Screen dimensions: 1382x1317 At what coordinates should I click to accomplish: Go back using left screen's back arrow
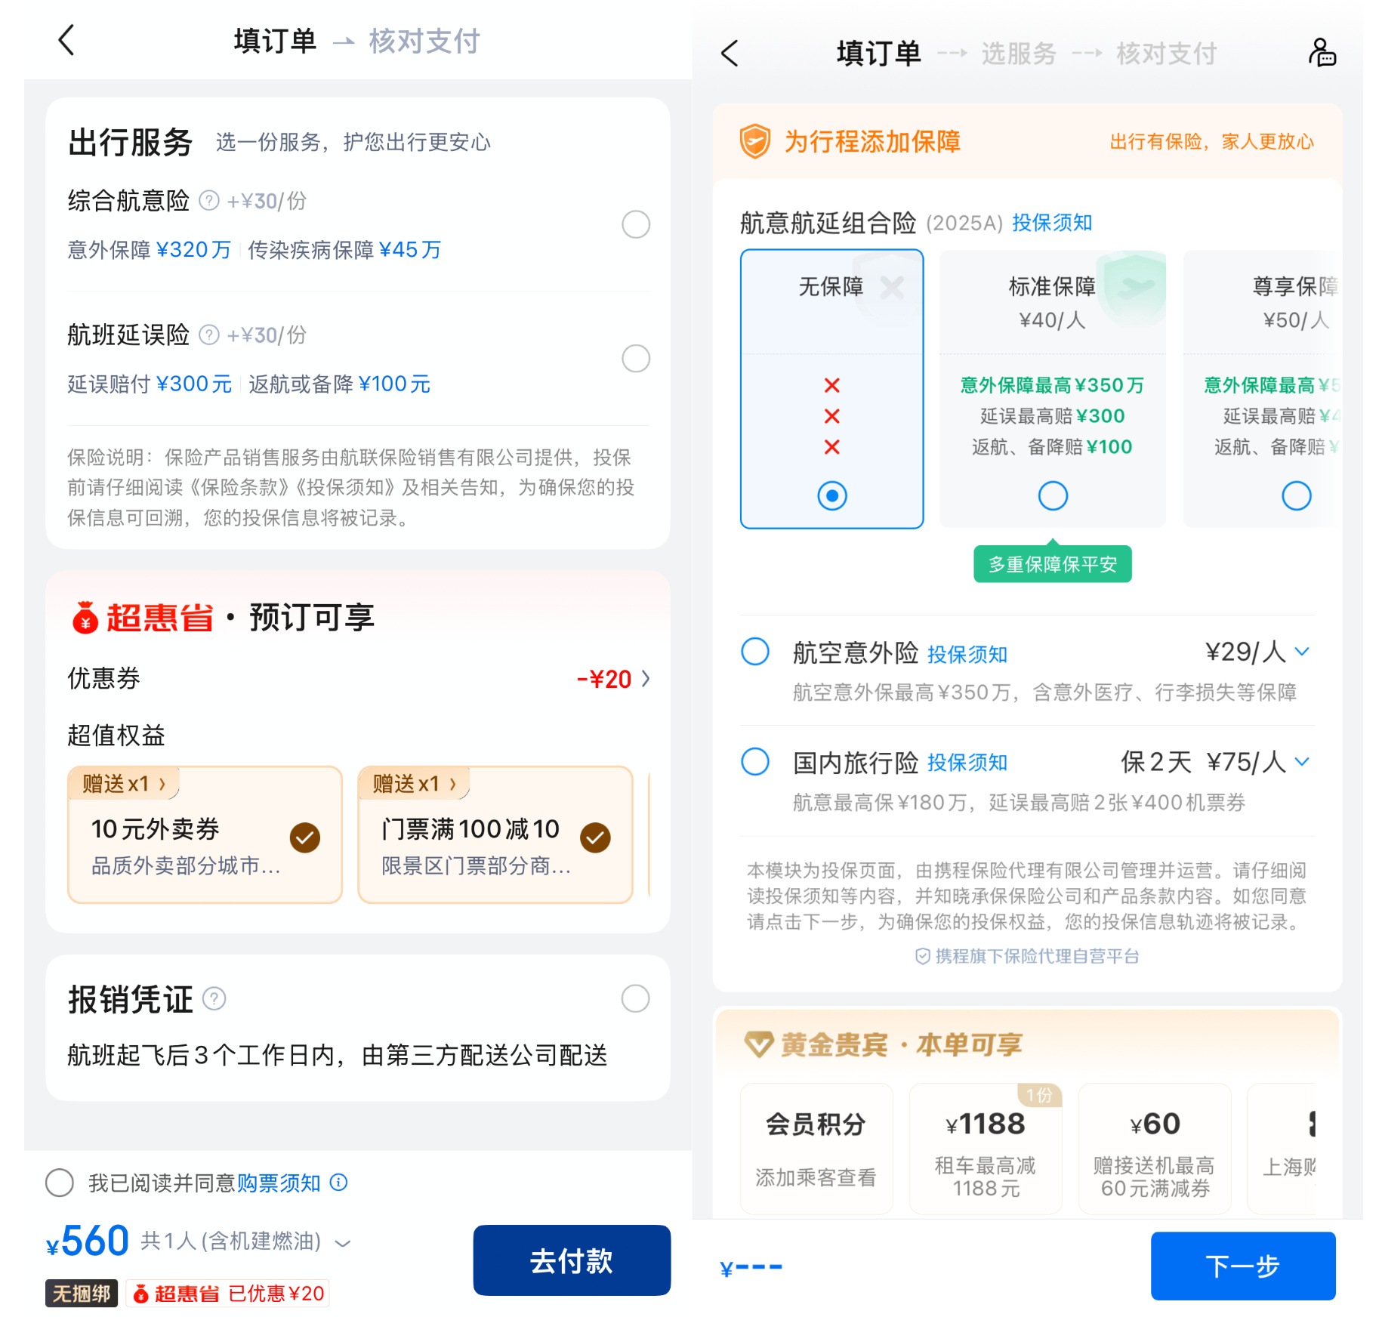pyautogui.click(x=66, y=40)
